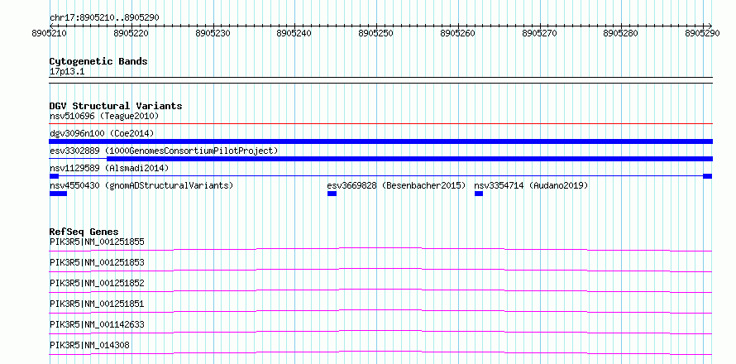The image size is (736, 364).
Task: Click nsv1129589's right end block
Action: (707, 176)
